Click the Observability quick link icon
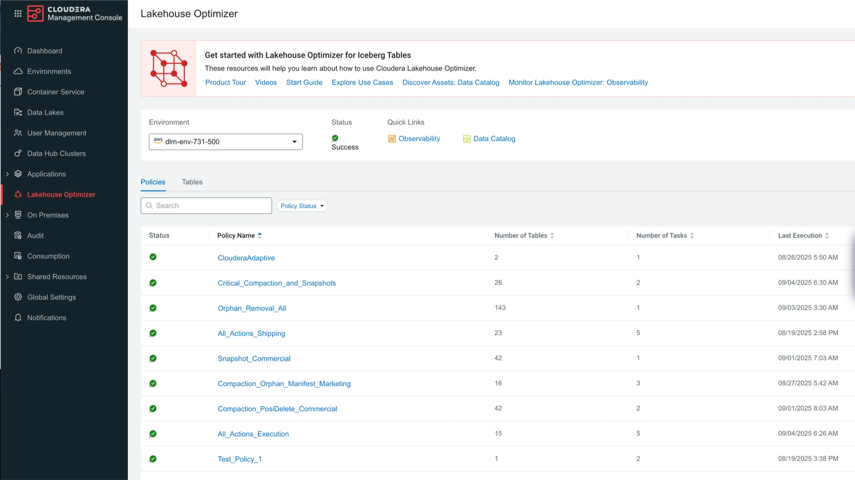The height and width of the screenshot is (480, 855). [x=392, y=138]
